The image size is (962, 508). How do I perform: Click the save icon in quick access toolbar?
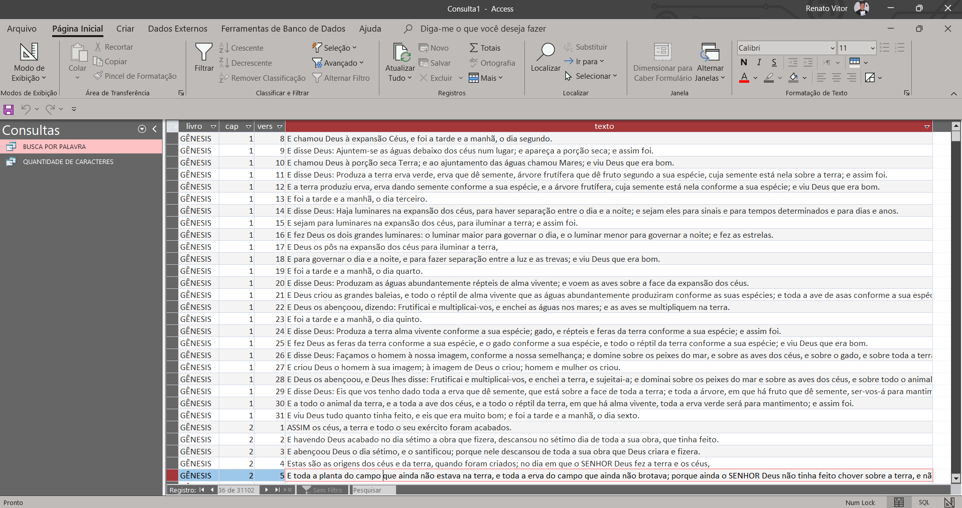9,109
